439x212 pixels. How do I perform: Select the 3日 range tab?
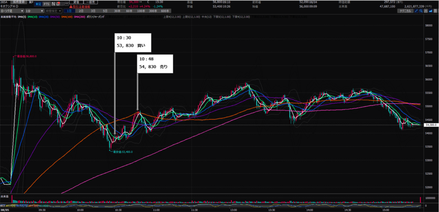pos(93,11)
